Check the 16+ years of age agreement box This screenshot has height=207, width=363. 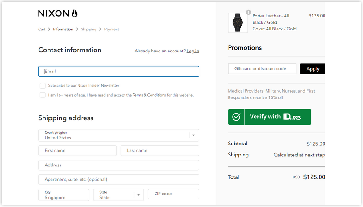(43, 95)
